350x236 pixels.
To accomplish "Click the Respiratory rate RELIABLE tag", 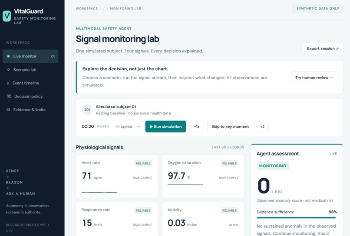I will (x=143, y=210).
